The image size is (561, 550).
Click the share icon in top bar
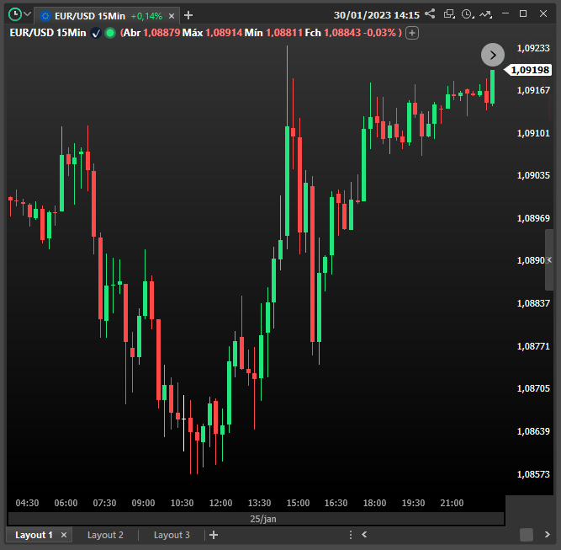click(x=430, y=14)
